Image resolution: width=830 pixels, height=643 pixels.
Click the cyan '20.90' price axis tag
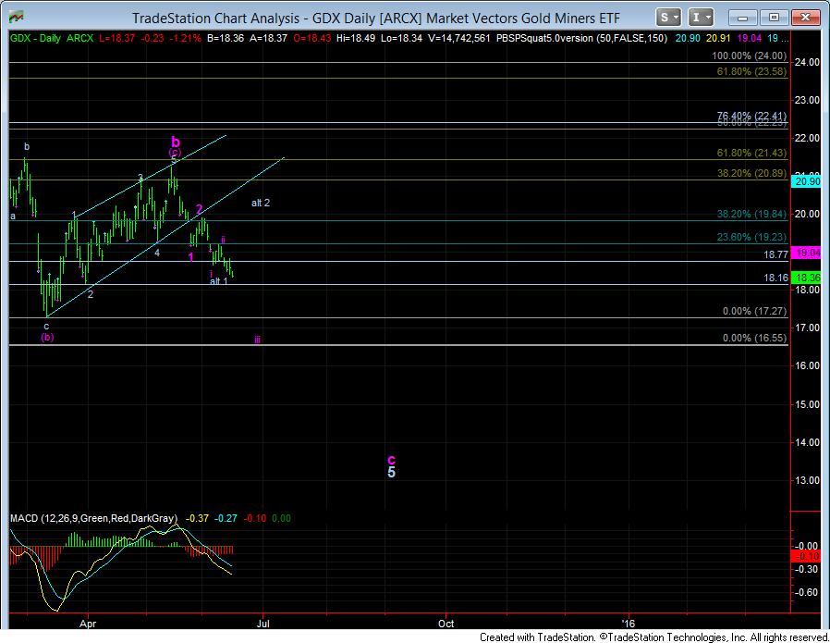point(807,181)
